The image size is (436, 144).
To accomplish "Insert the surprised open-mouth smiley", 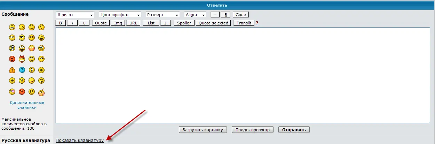I will coord(41,27).
